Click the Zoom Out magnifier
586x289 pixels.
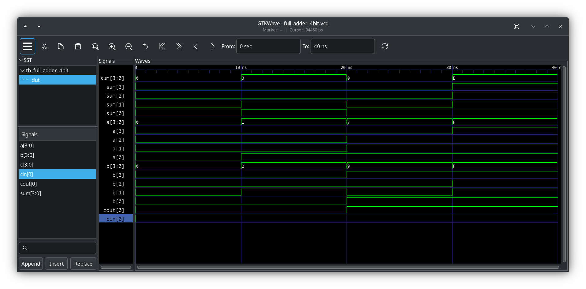[x=129, y=46]
